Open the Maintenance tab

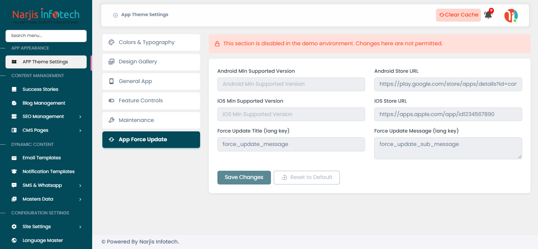pos(151,120)
